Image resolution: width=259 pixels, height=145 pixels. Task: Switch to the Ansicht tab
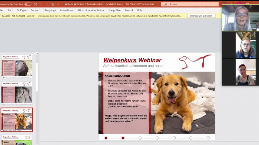129,10
